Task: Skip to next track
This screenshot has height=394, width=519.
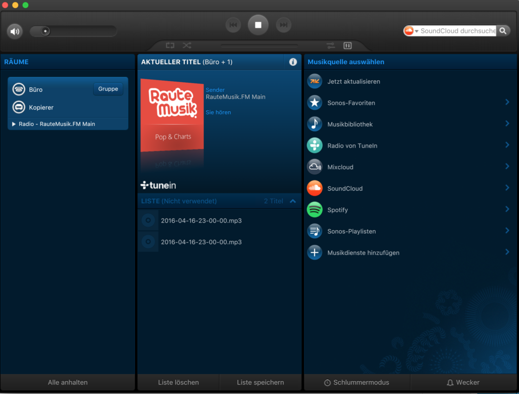Action: point(284,25)
